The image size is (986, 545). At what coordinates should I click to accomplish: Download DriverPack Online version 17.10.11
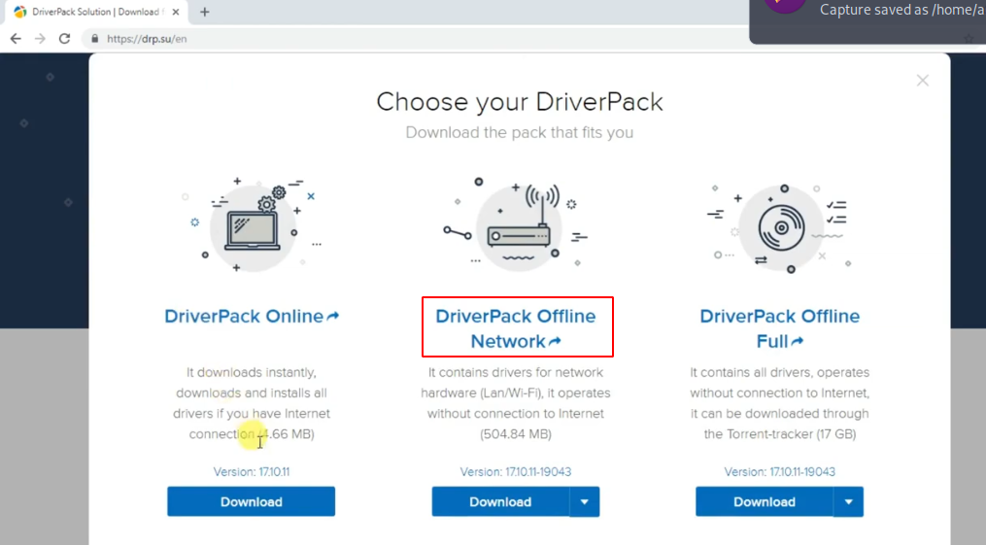(x=251, y=501)
